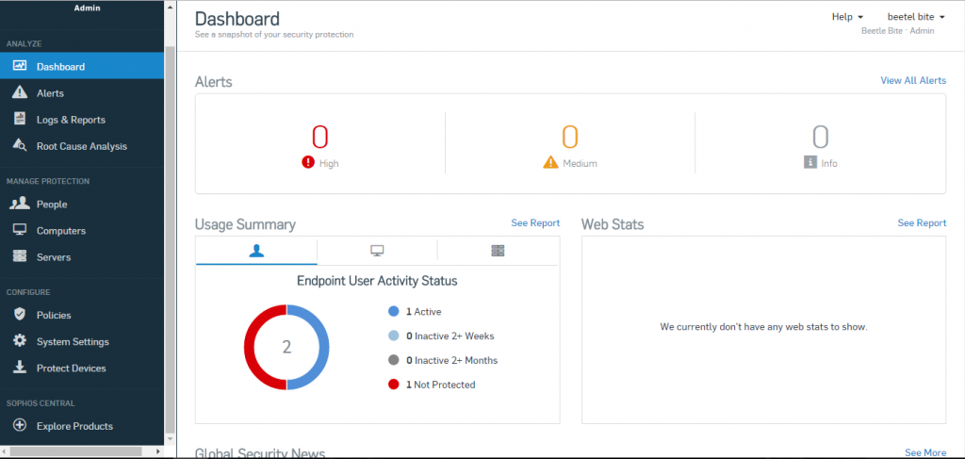Click the Policies shield icon

(20, 315)
